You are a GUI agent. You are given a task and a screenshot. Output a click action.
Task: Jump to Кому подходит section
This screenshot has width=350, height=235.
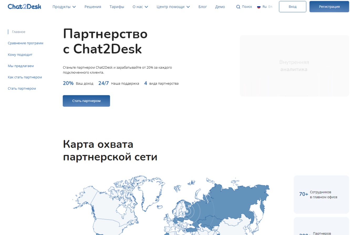click(20, 55)
